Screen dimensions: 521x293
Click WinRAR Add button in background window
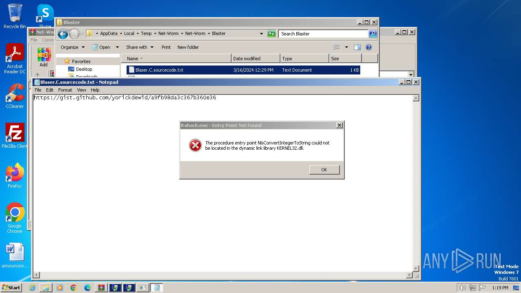44,57
